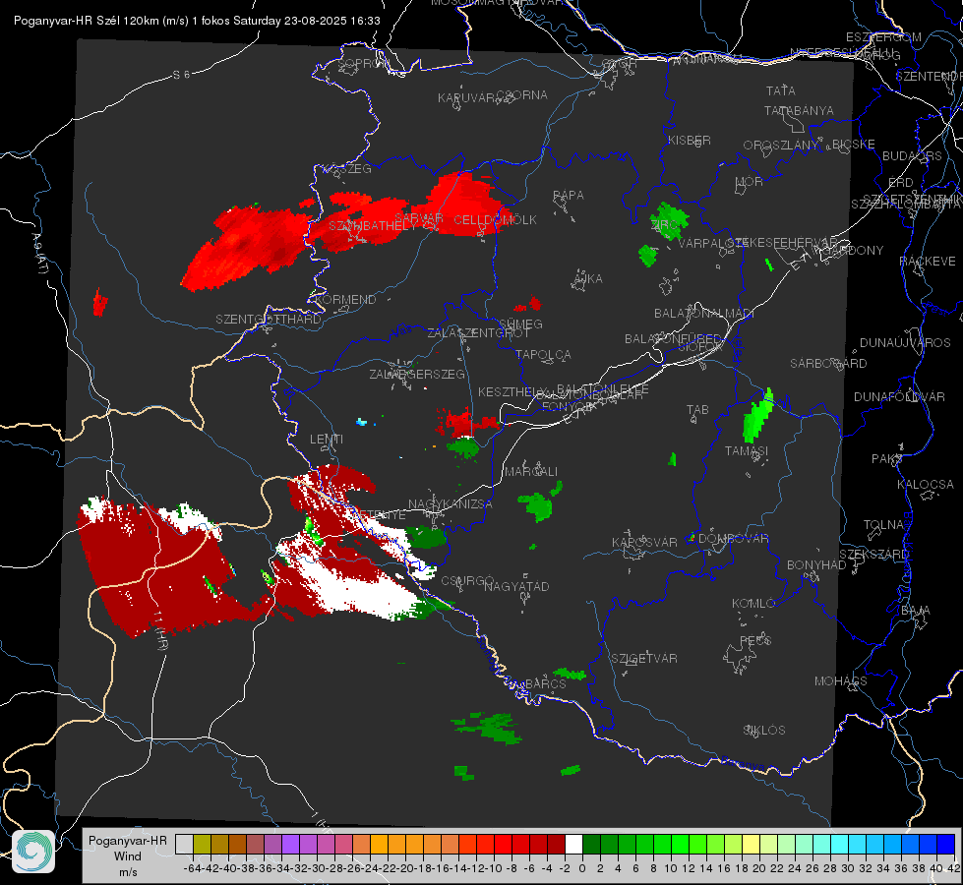
Task: Click the CSORNA city label
Action: point(522,95)
